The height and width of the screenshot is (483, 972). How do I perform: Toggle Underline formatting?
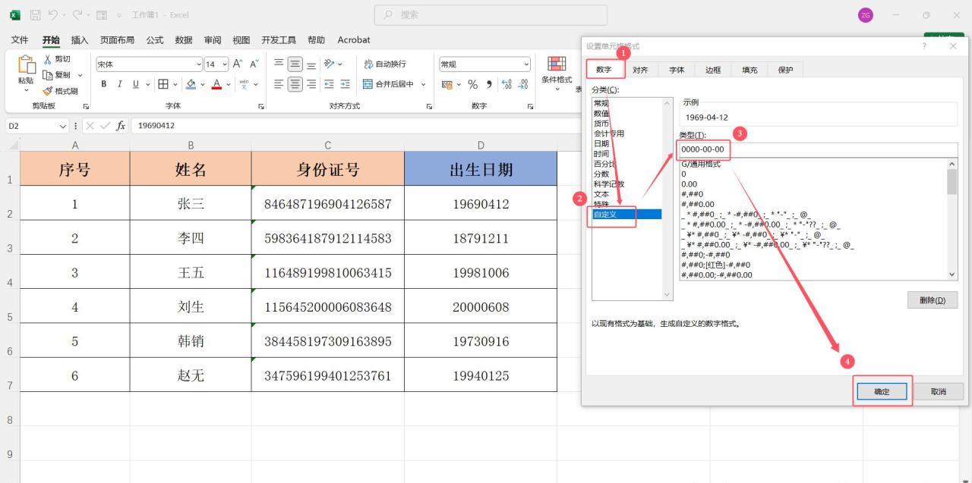(x=136, y=84)
